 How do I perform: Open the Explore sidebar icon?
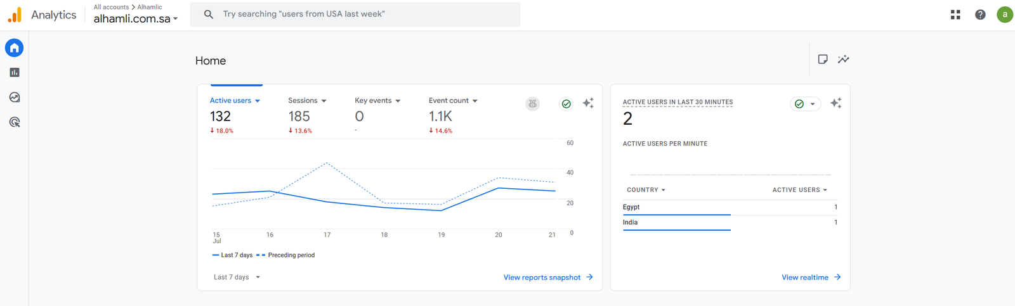(x=14, y=97)
